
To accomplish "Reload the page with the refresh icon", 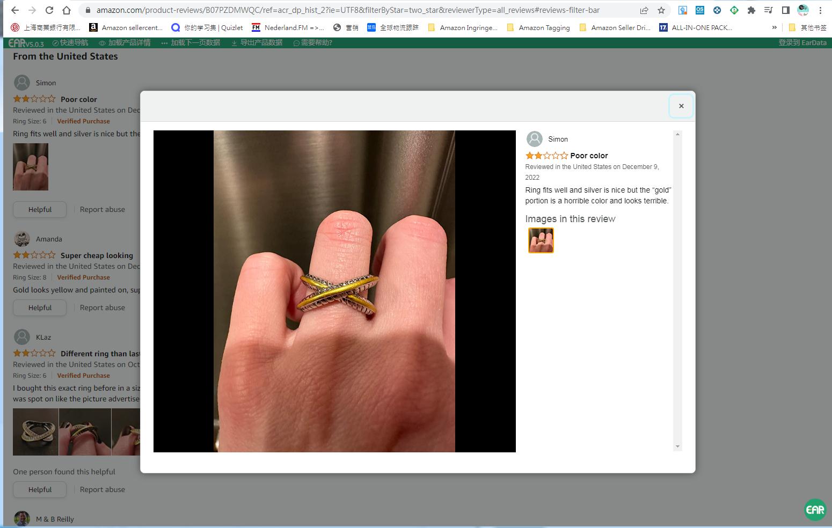I will tap(49, 10).
